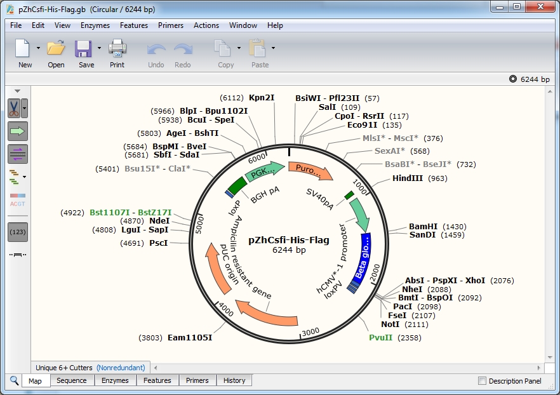This screenshot has height=395, width=560.
Task: Click the Open folder icon
Action: [56, 49]
